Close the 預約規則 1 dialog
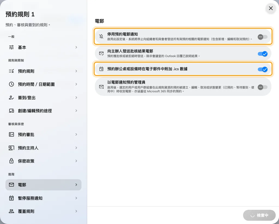 271,8
